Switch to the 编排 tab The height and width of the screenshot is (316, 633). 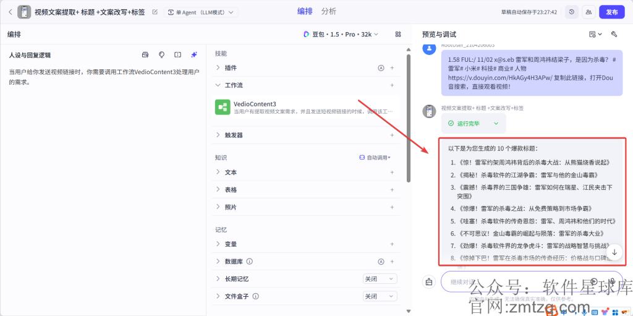305,11
